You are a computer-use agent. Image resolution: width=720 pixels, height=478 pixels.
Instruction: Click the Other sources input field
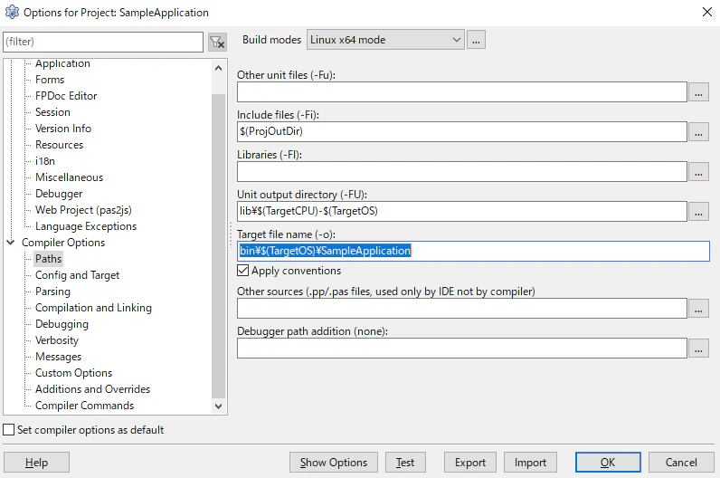(x=462, y=309)
